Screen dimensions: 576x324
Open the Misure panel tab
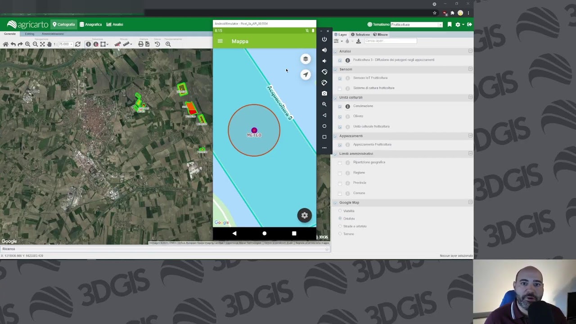coord(380,35)
